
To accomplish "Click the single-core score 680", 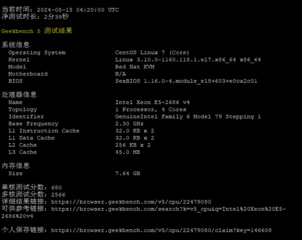I will [x=57, y=188].
